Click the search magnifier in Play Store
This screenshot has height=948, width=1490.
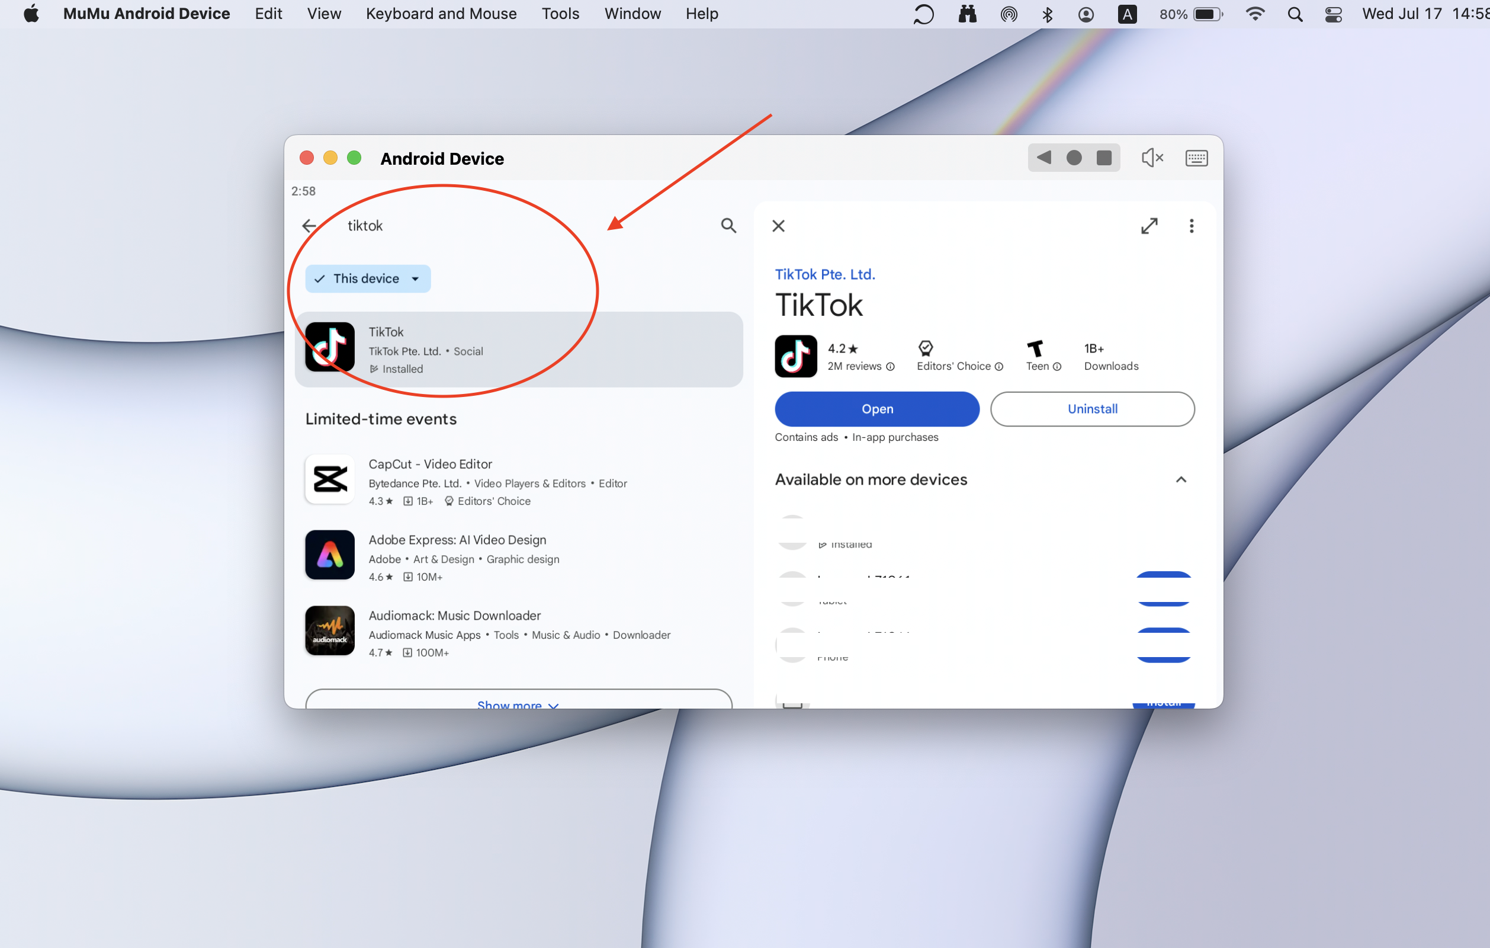(x=728, y=225)
